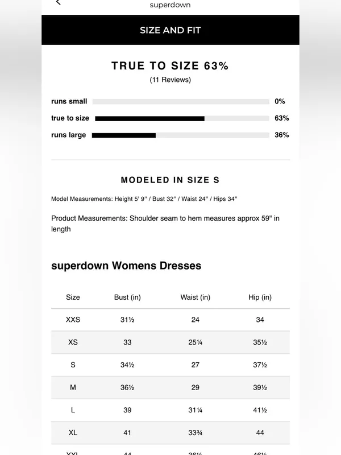
Task: Click the Hip (in) column header
Action: pyautogui.click(x=260, y=297)
